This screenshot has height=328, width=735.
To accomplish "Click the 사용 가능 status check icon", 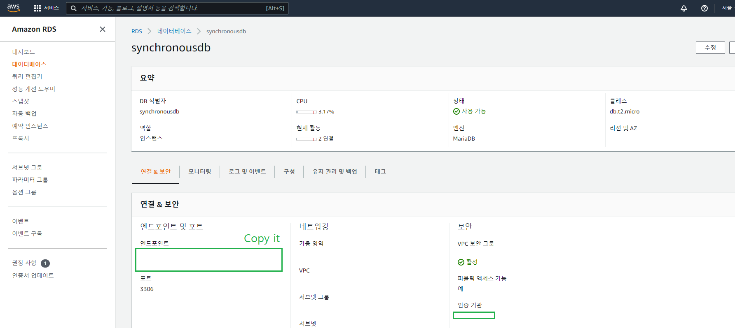I will tap(456, 111).
